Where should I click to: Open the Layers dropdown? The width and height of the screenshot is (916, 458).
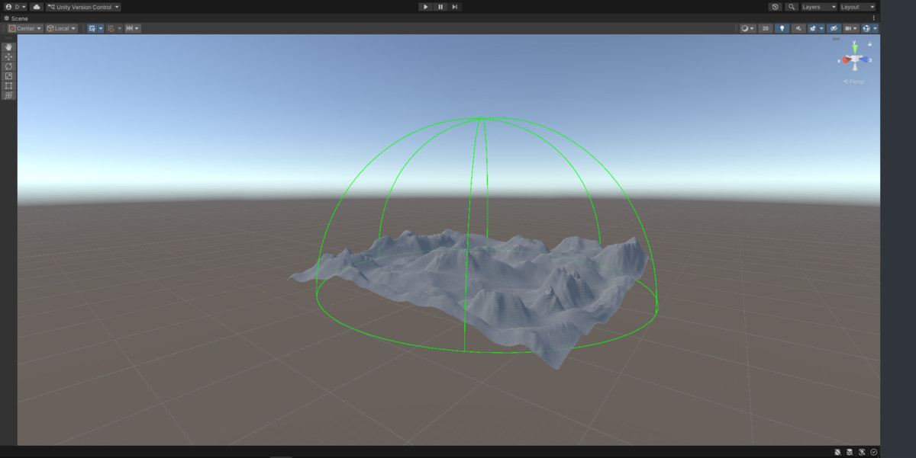(818, 7)
